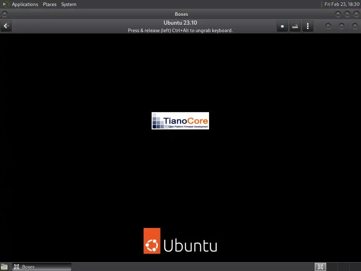Click the show desktop icon in bottom panel
This screenshot has height=271, width=361.
[4, 267]
